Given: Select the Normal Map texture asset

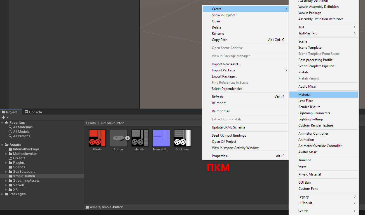Looking at the screenshot, I should [x=161, y=138].
